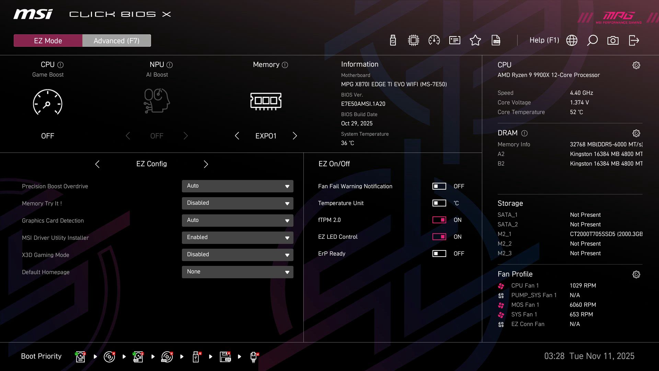659x371 pixels.
Task: Click the exit icon to save and quit
Action: coord(633,40)
